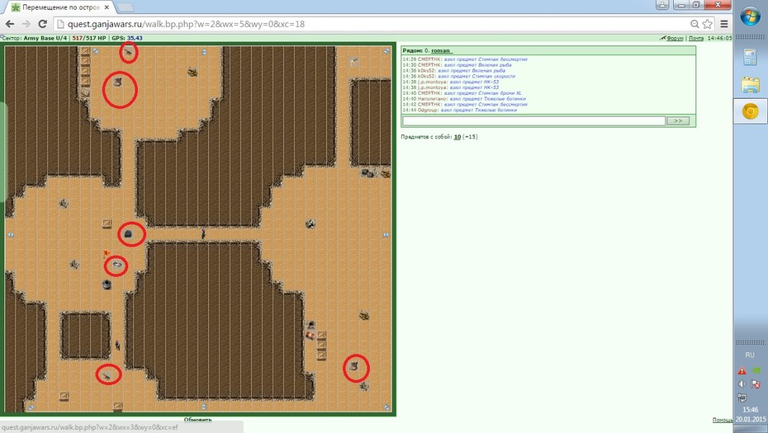
Task: Close the 'Перемещение по остров' tab
Action: [107, 7]
